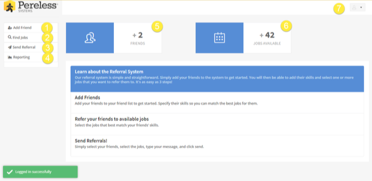Click the user profile icon at top right
The image size is (372, 181).
point(354,7)
